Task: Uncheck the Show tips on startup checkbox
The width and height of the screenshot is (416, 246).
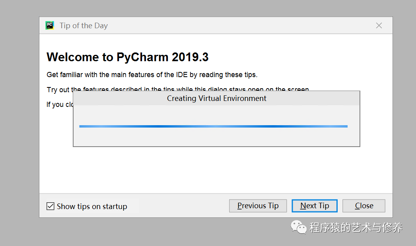Action: click(x=51, y=206)
